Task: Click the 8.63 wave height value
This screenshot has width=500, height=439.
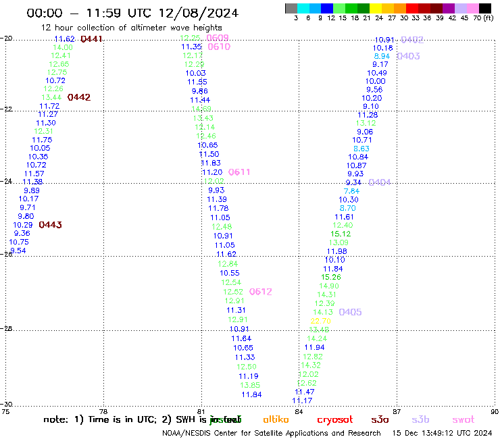Action: pos(361,149)
